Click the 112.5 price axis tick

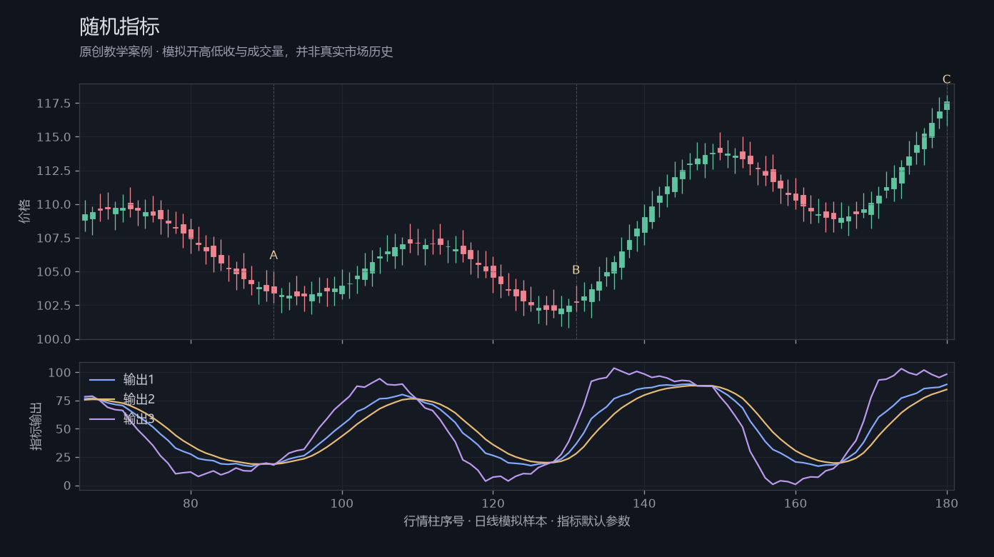click(x=54, y=171)
